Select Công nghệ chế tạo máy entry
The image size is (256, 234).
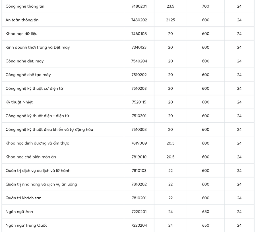28,75
